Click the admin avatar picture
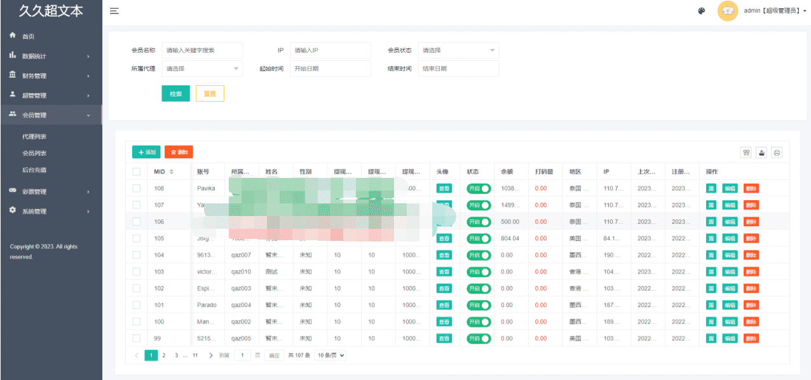This screenshot has height=380, width=811. (727, 11)
